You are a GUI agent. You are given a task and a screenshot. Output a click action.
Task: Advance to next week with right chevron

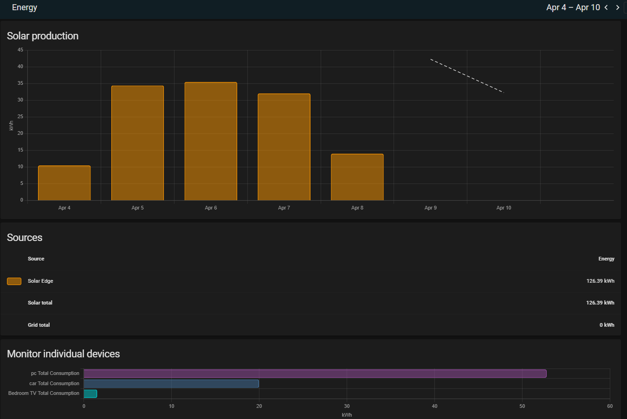click(618, 7)
